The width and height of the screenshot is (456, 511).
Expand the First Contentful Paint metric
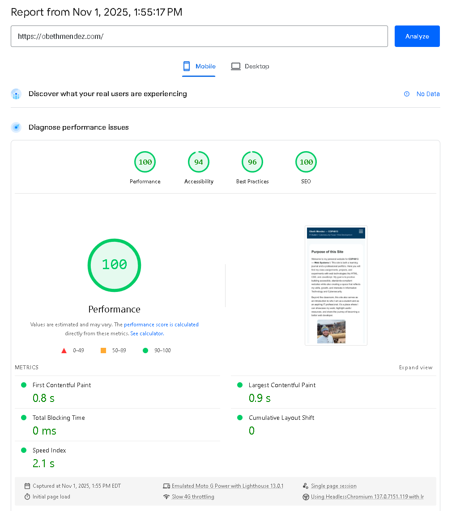coord(62,385)
